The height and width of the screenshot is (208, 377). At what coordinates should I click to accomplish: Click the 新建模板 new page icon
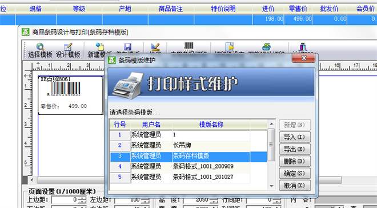pos(99,47)
